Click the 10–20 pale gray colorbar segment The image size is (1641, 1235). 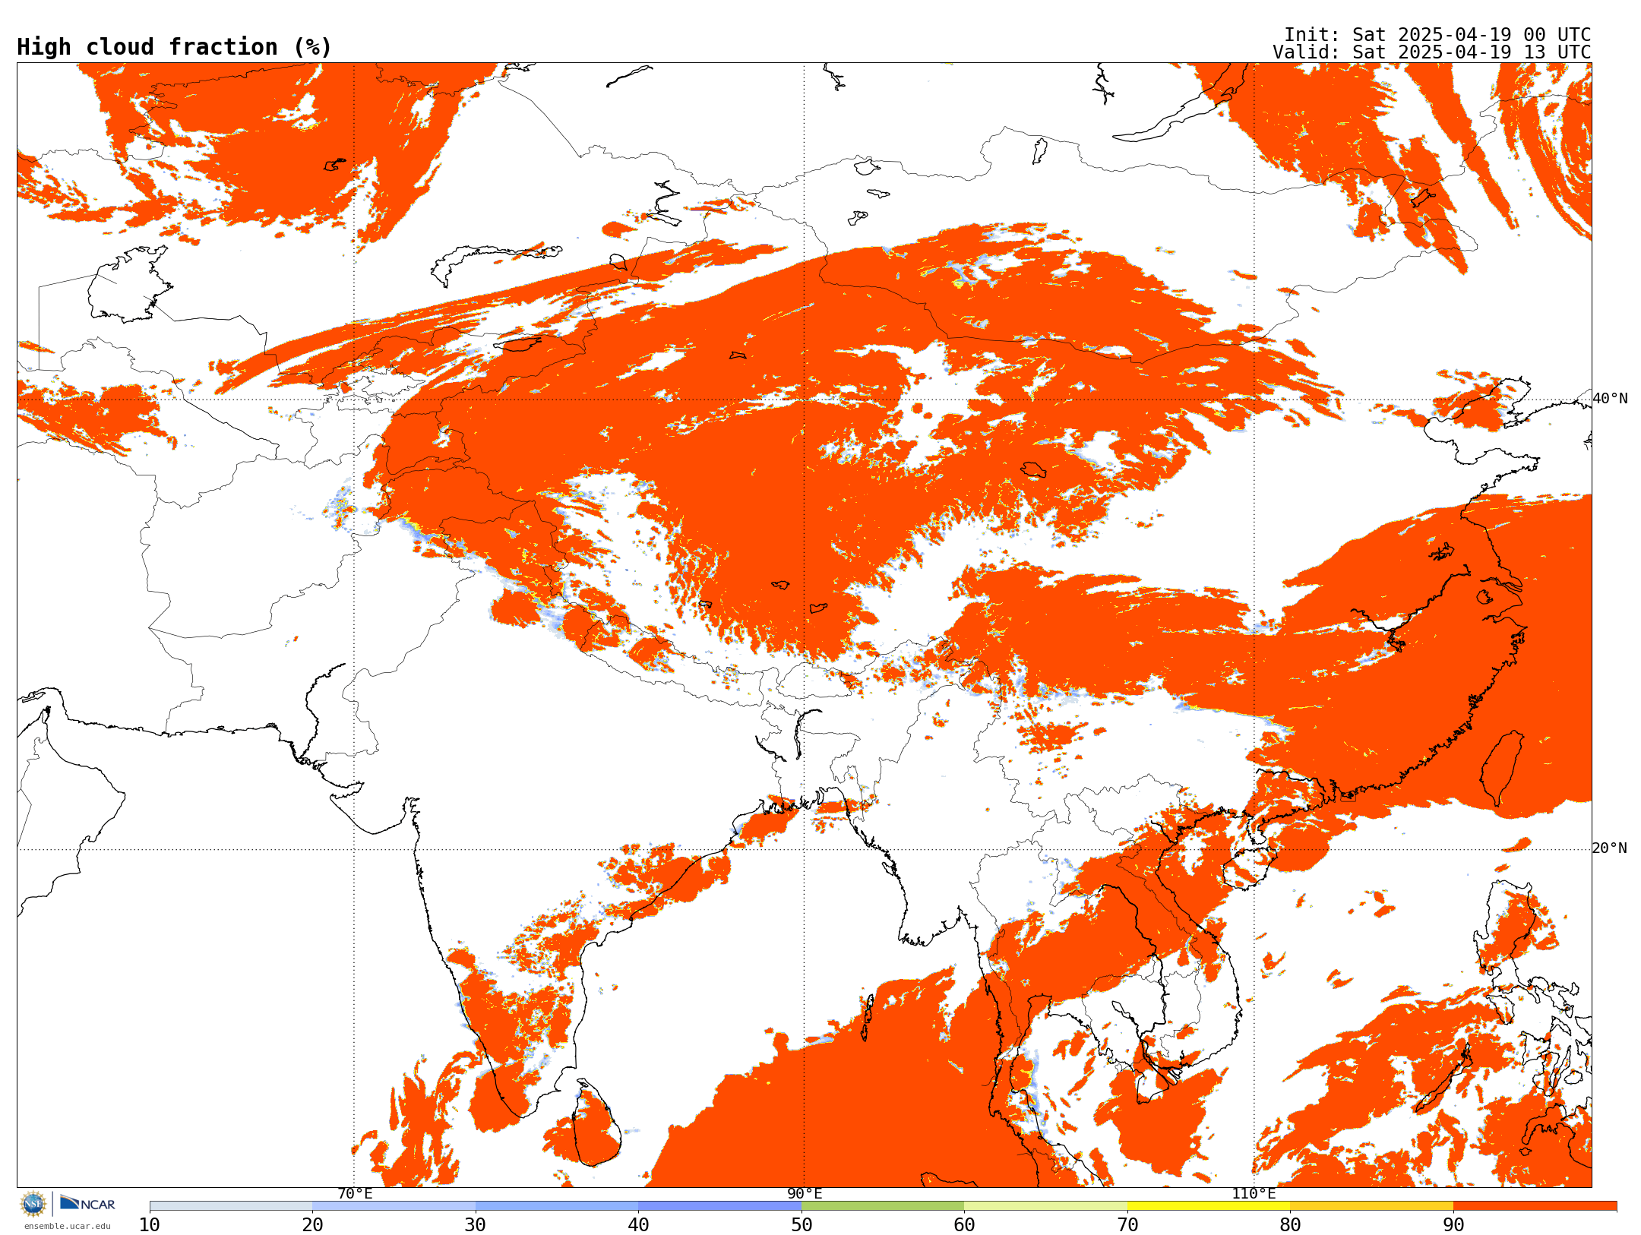(231, 1205)
